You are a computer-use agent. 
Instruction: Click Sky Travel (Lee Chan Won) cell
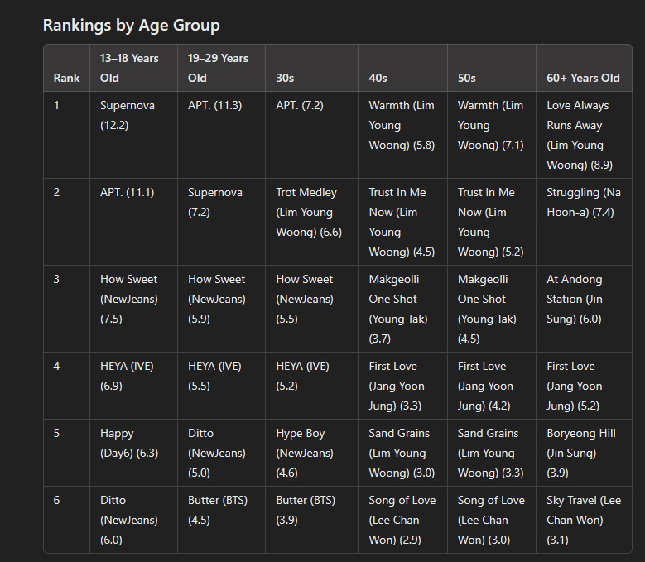coord(584,520)
